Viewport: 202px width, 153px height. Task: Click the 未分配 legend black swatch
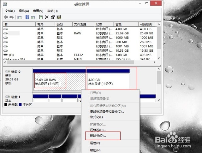click(x=6, y=104)
